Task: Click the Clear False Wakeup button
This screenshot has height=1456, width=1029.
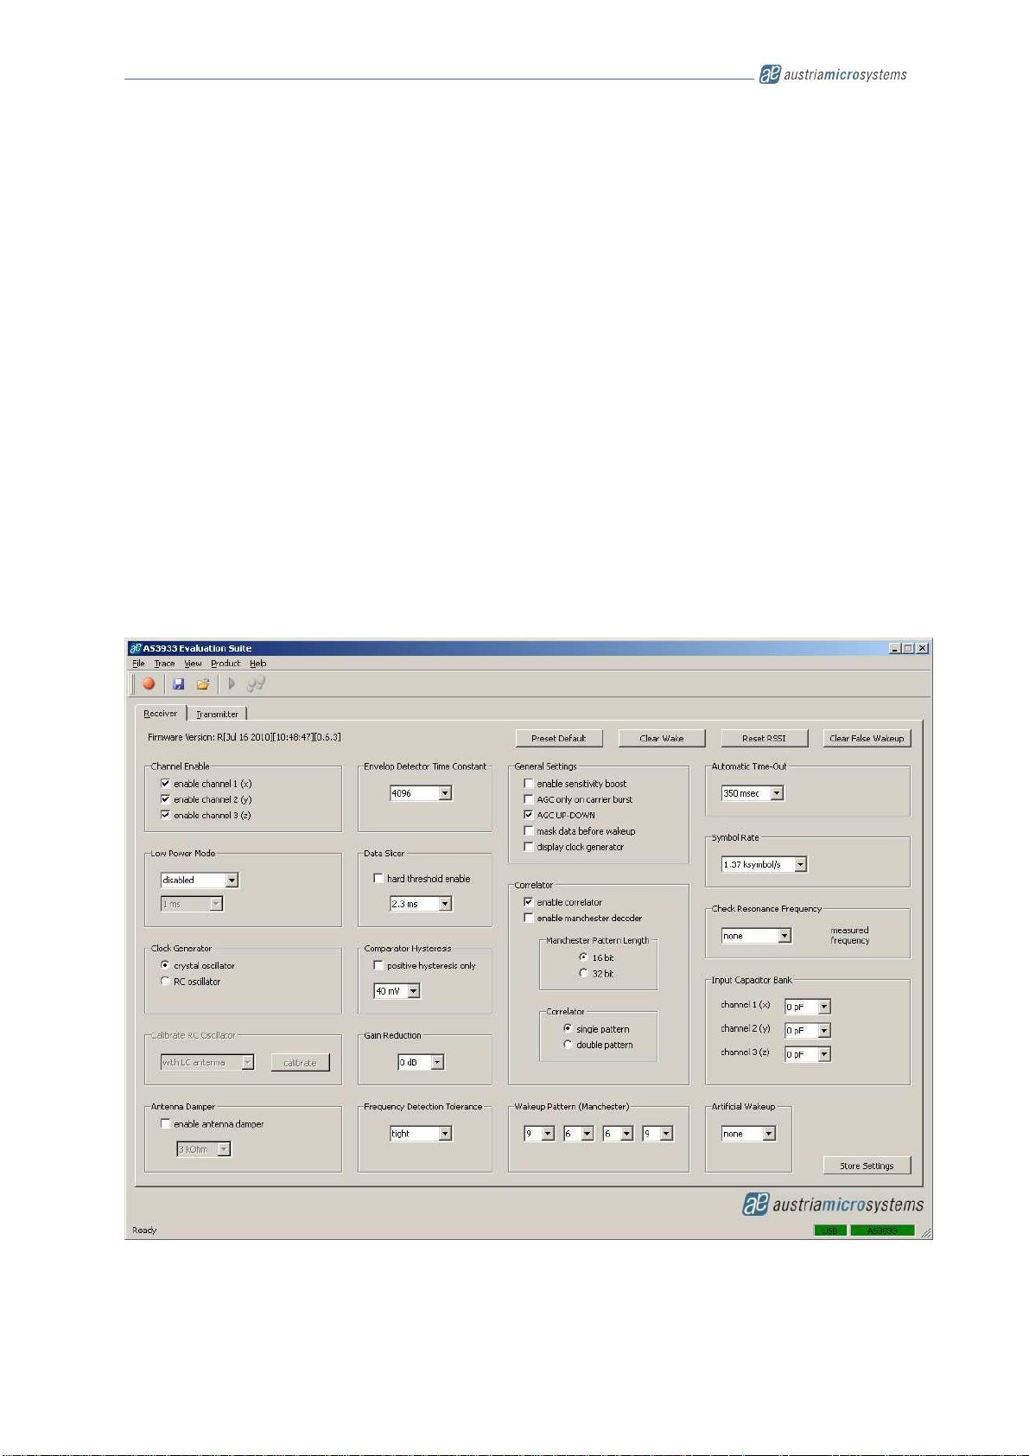Action: [x=867, y=738]
